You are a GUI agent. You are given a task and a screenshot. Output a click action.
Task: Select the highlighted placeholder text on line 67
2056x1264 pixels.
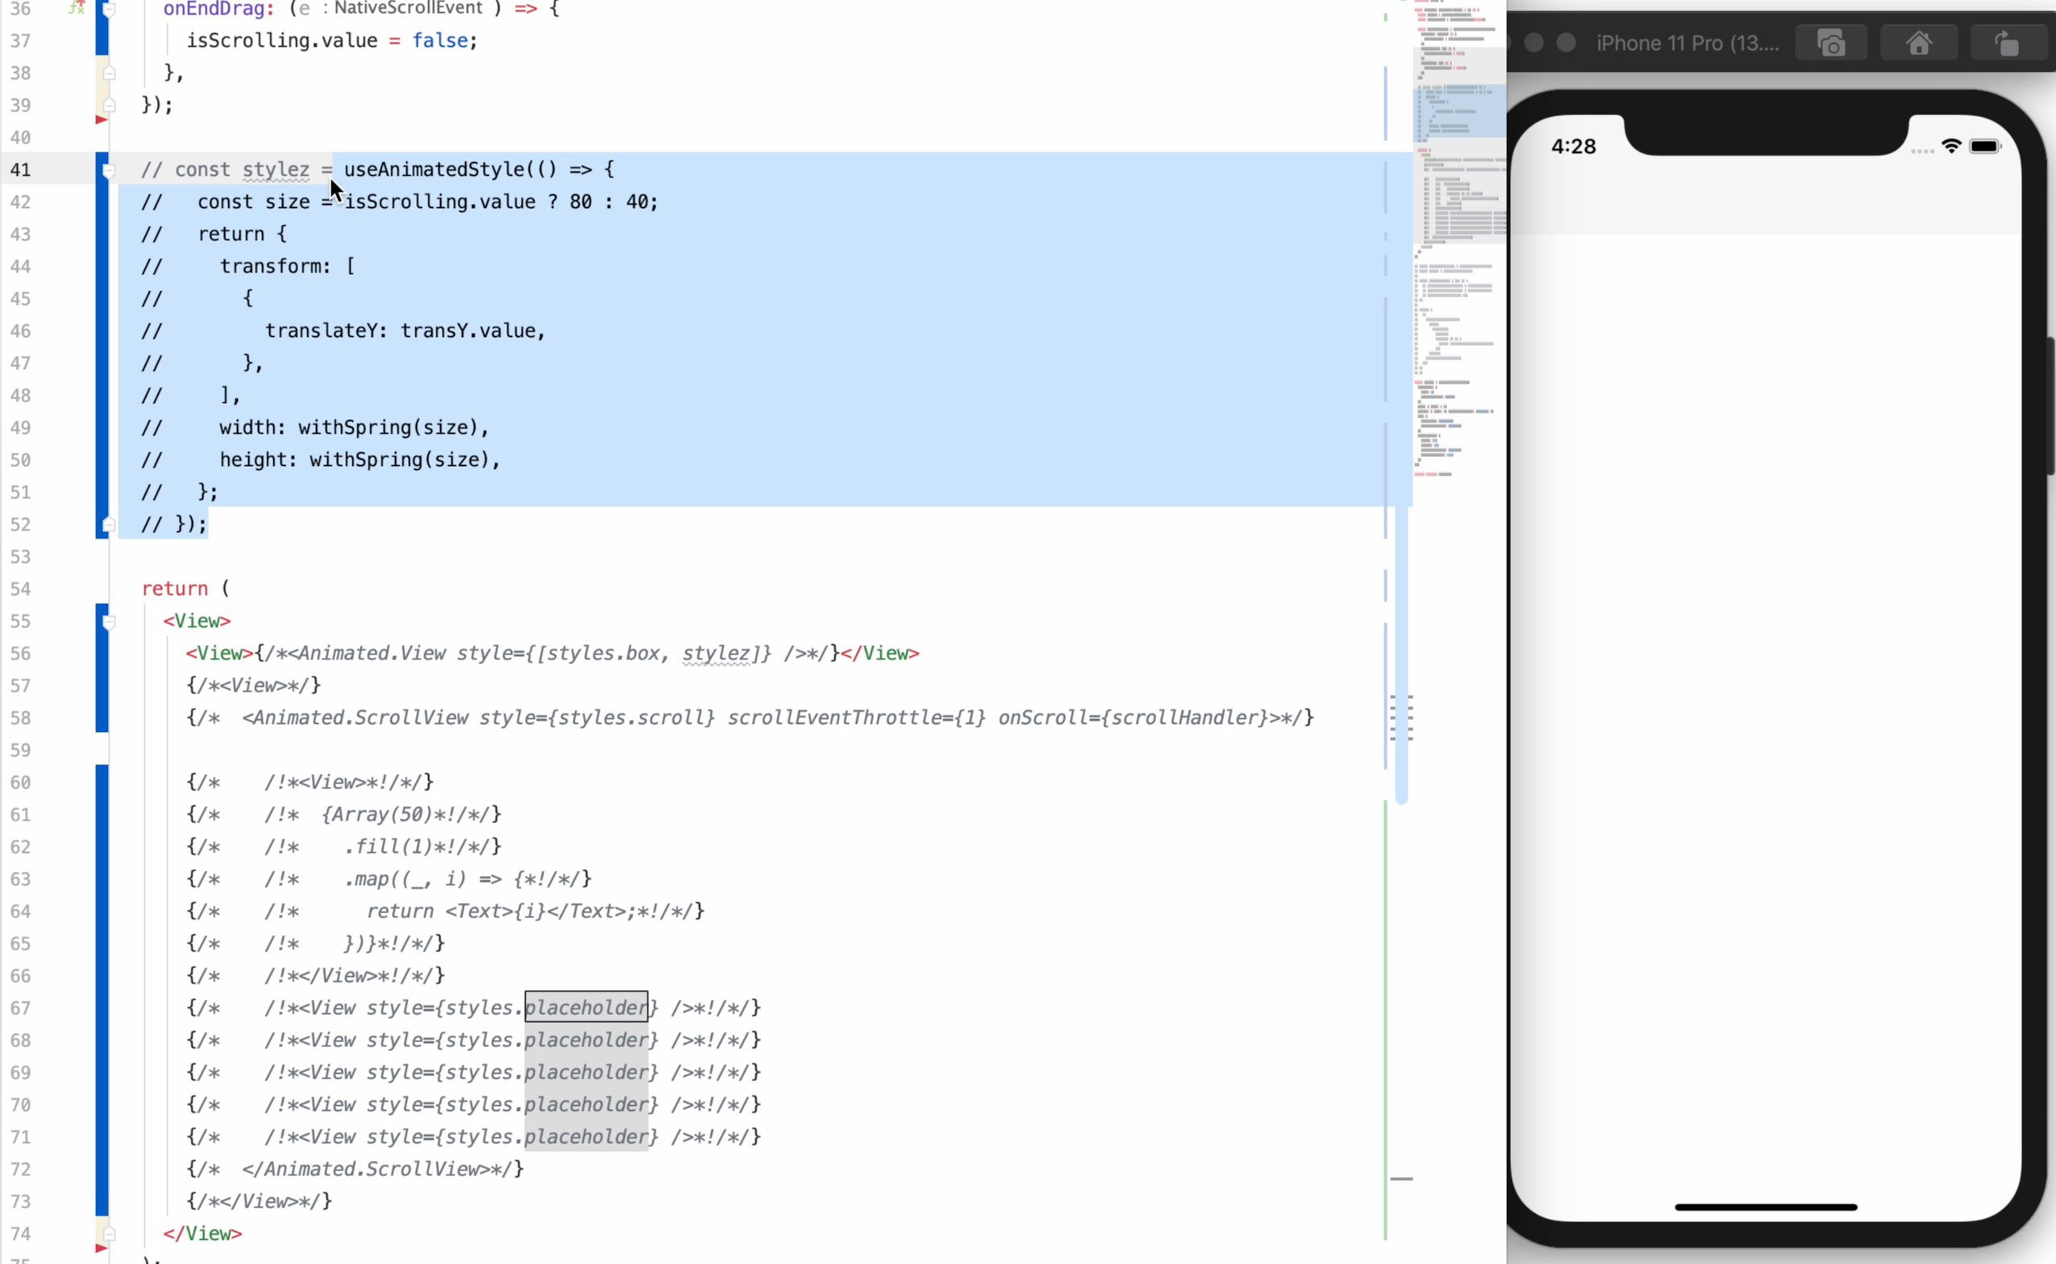[585, 1008]
